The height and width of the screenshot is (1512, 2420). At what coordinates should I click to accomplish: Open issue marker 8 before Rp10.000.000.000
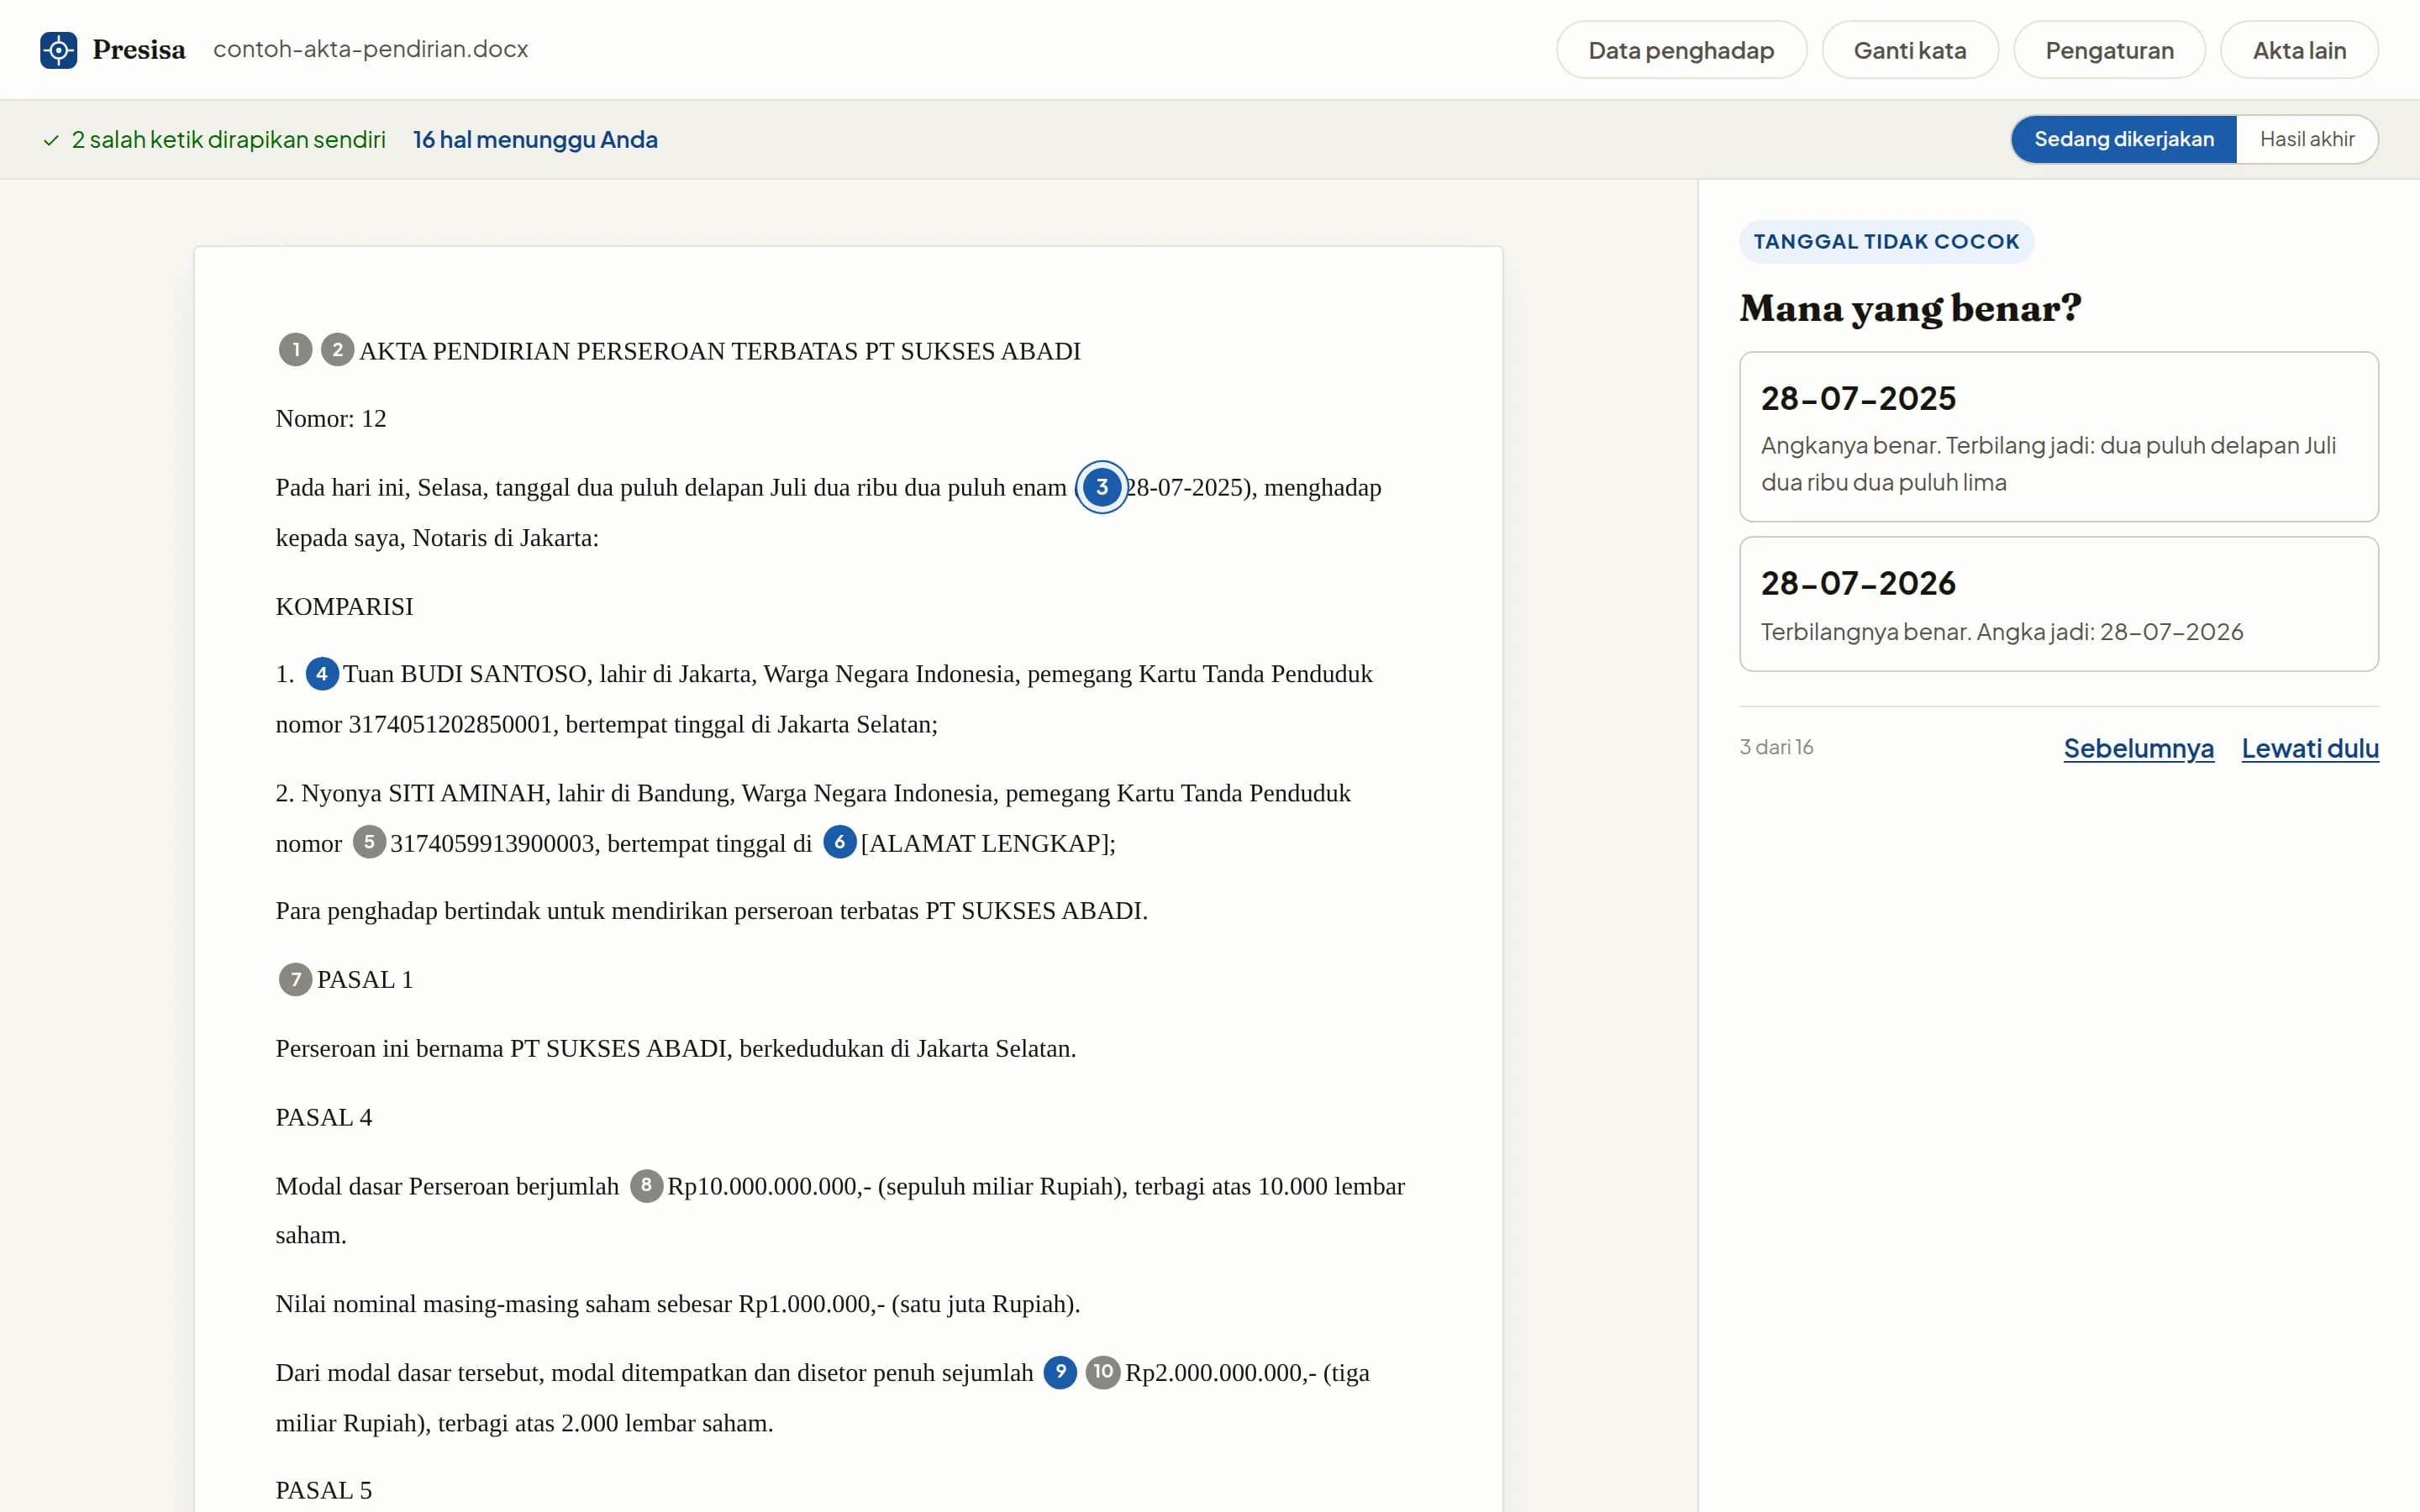[646, 1186]
